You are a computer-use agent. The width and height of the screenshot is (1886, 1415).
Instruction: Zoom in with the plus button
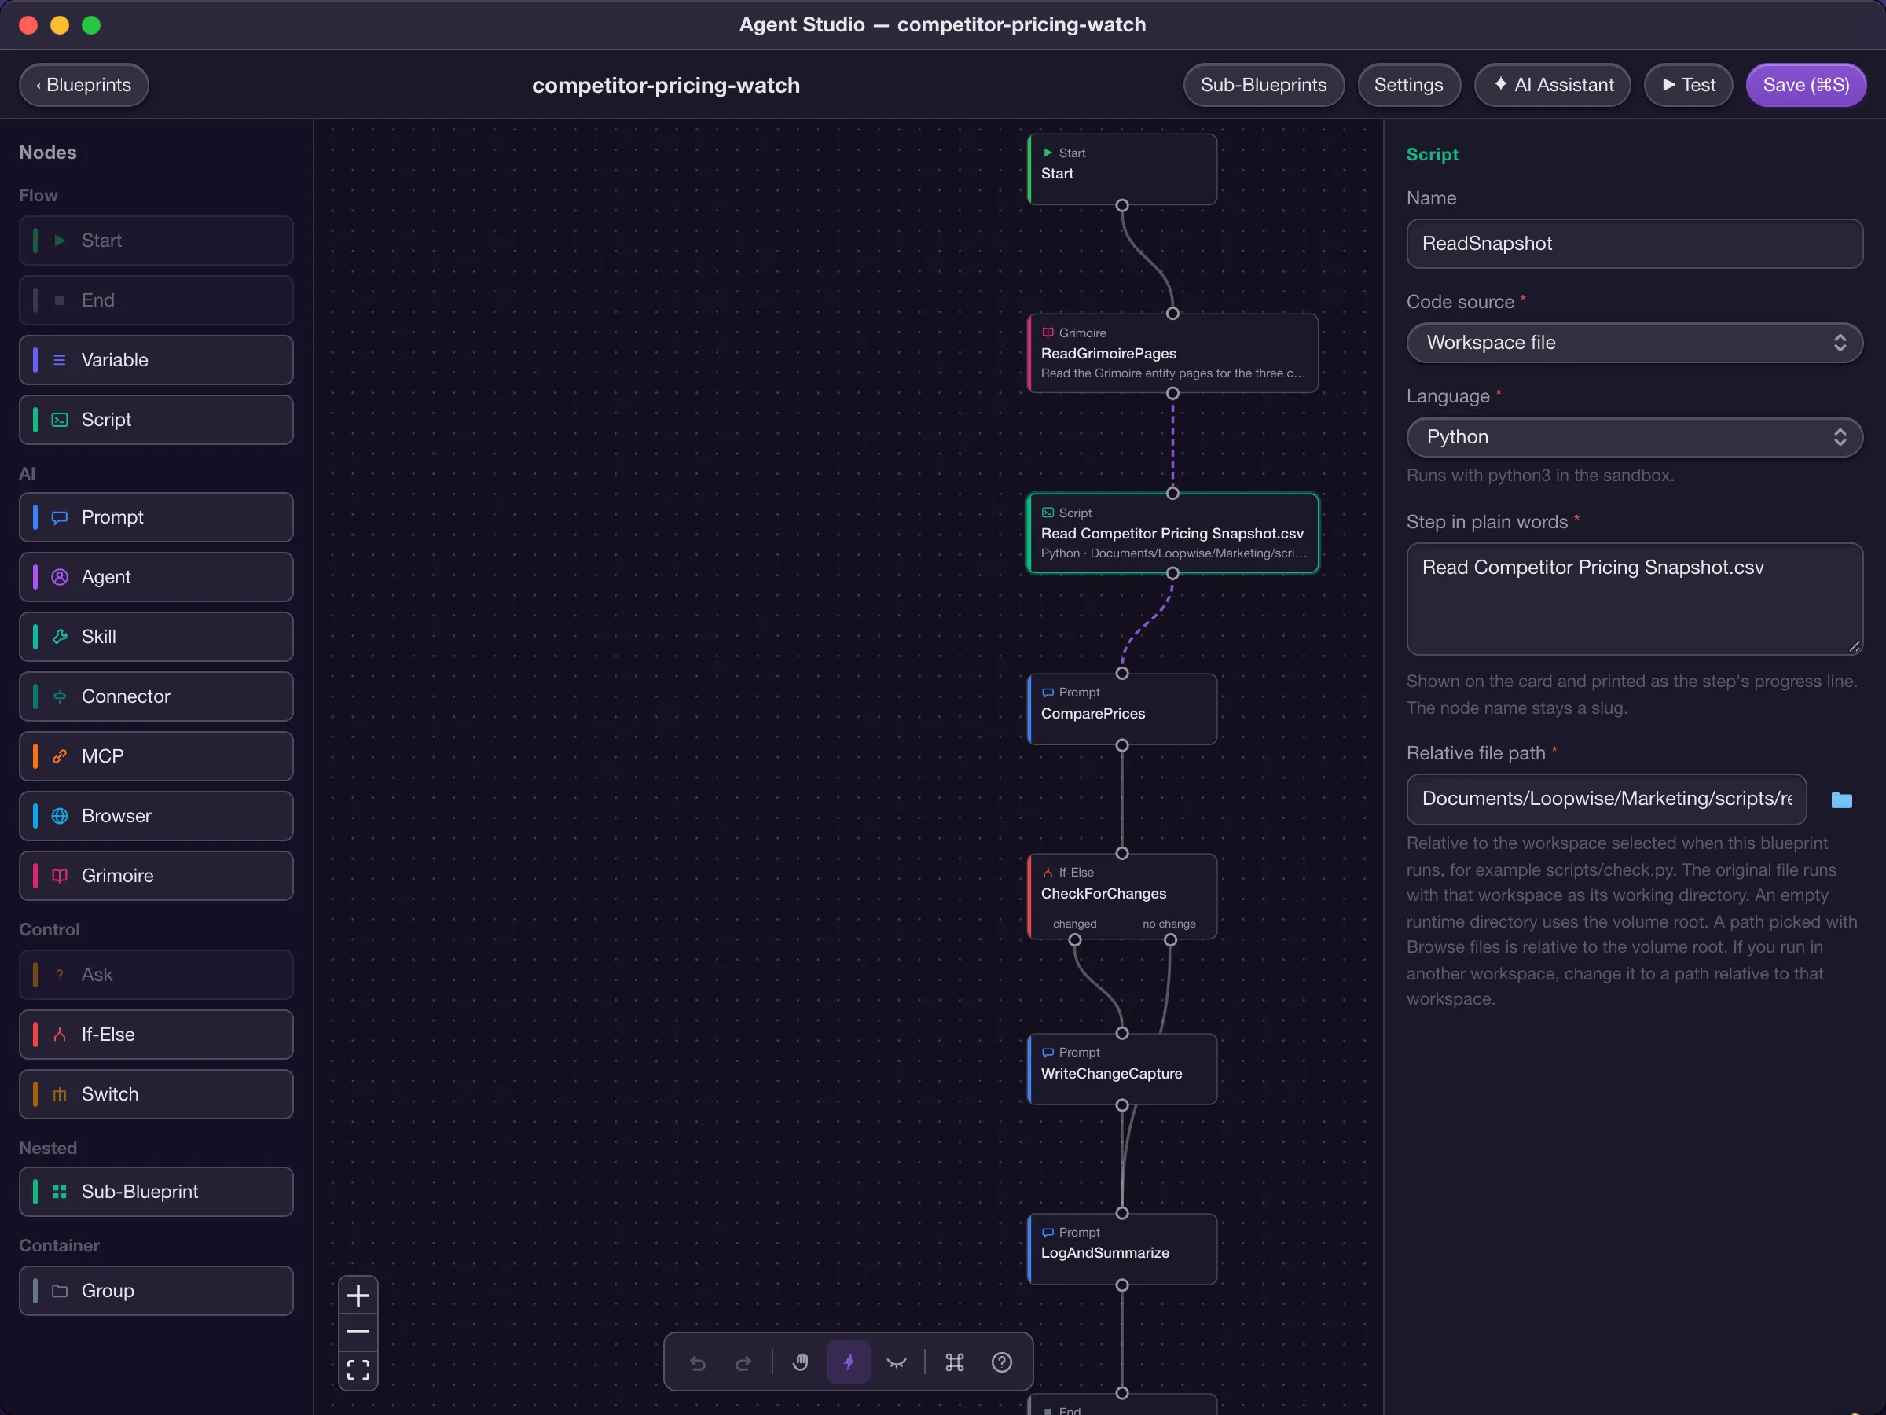coord(358,1296)
